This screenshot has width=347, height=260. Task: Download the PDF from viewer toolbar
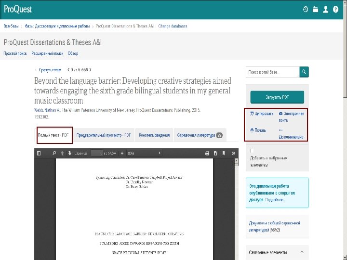point(215,153)
